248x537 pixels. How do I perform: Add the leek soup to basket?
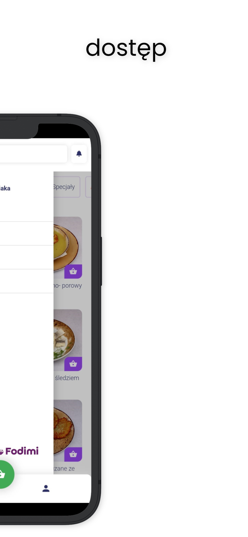point(73,271)
